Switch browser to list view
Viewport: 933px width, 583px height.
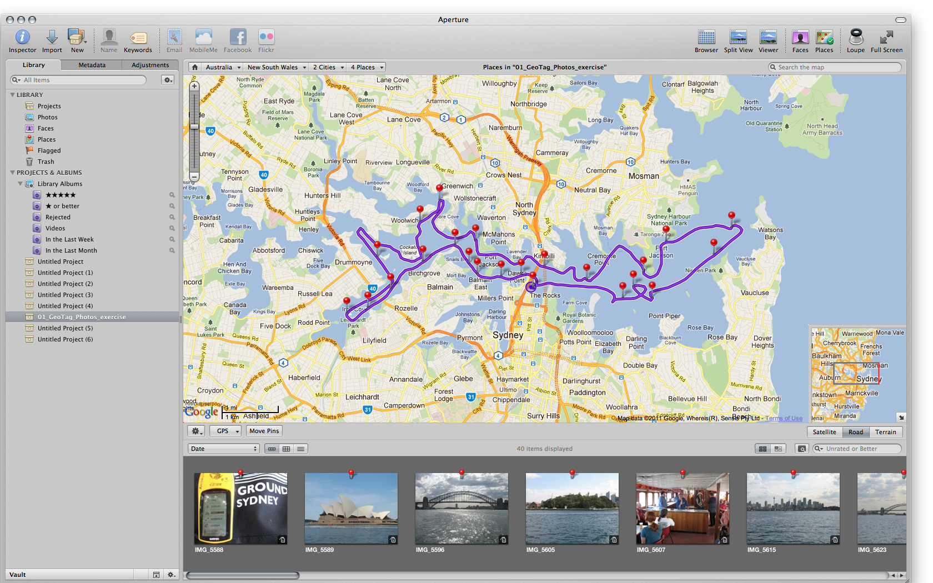[x=300, y=449]
